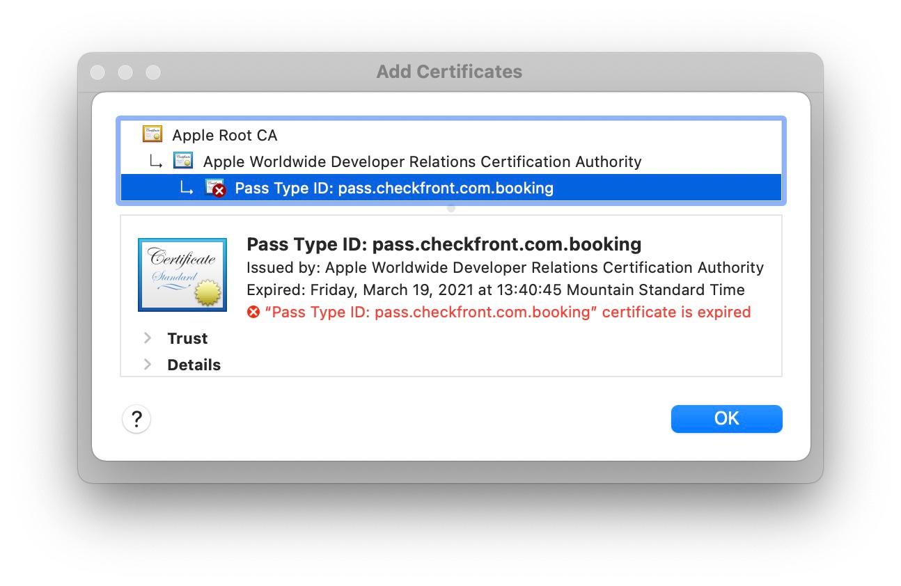
Task: Click the help question mark icon
Action: tap(136, 419)
